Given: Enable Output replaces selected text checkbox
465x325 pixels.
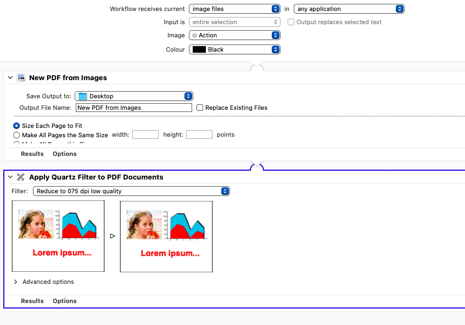Looking at the screenshot, I should point(291,22).
